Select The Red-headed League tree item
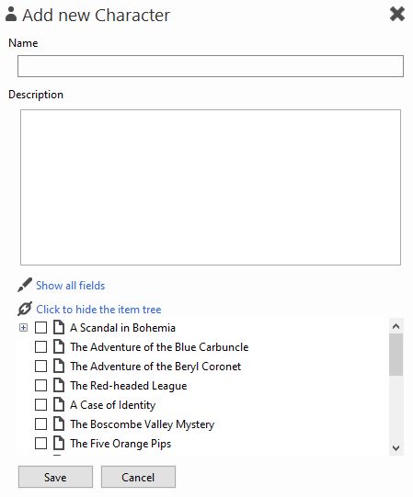The width and height of the screenshot is (413, 497). [x=129, y=386]
